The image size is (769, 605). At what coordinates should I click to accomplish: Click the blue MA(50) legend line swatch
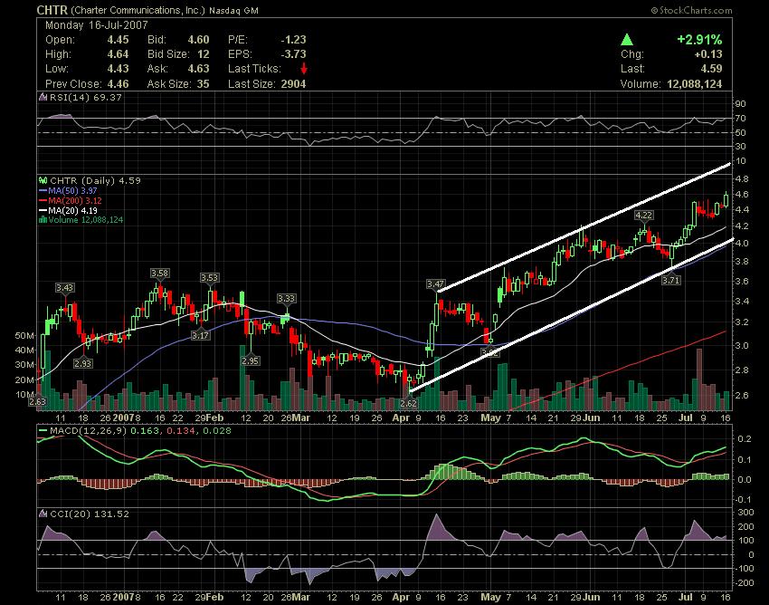click(x=43, y=190)
